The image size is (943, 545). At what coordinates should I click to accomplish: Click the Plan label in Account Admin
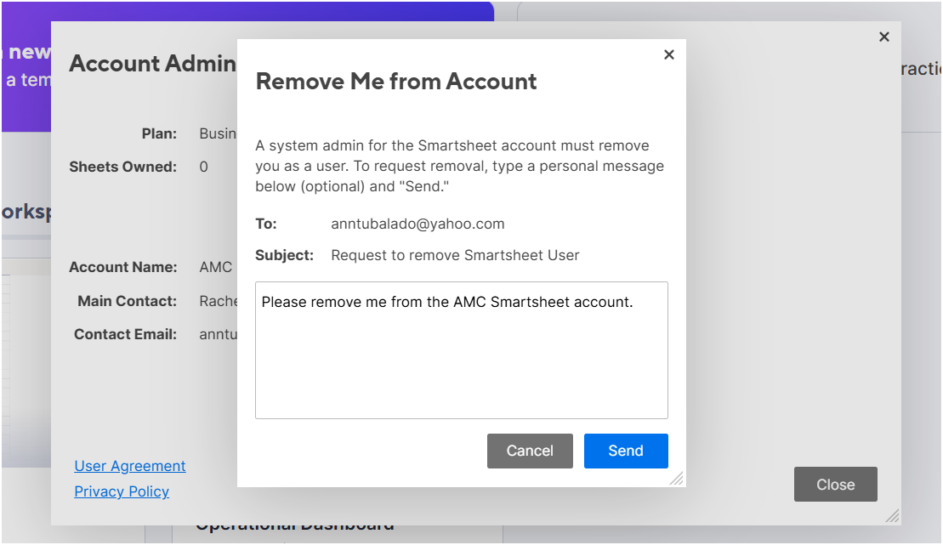click(159, 133)
